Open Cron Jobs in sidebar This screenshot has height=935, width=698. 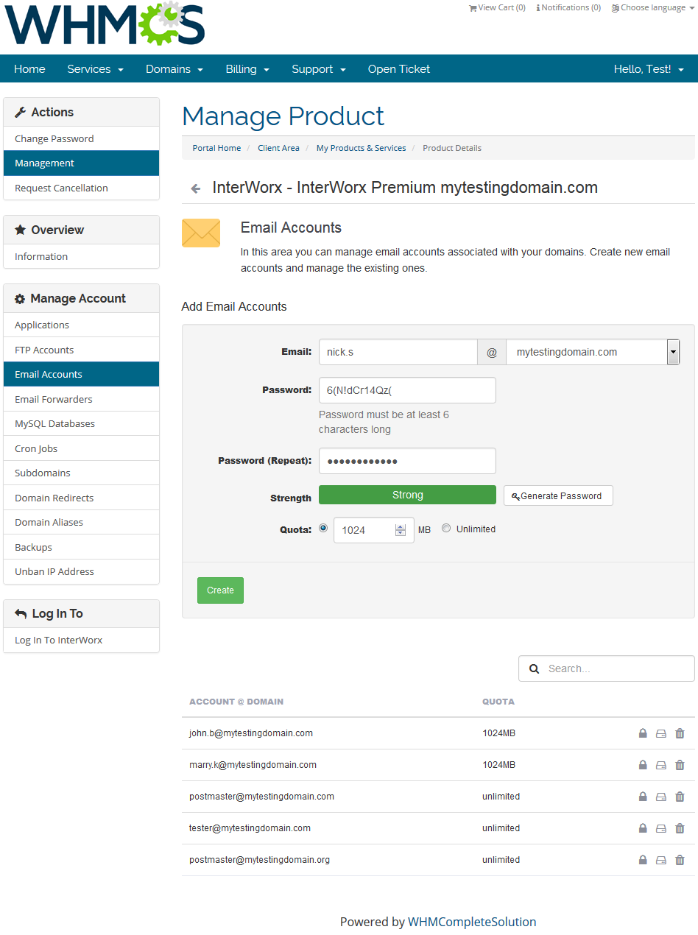(x=81, y=448)
